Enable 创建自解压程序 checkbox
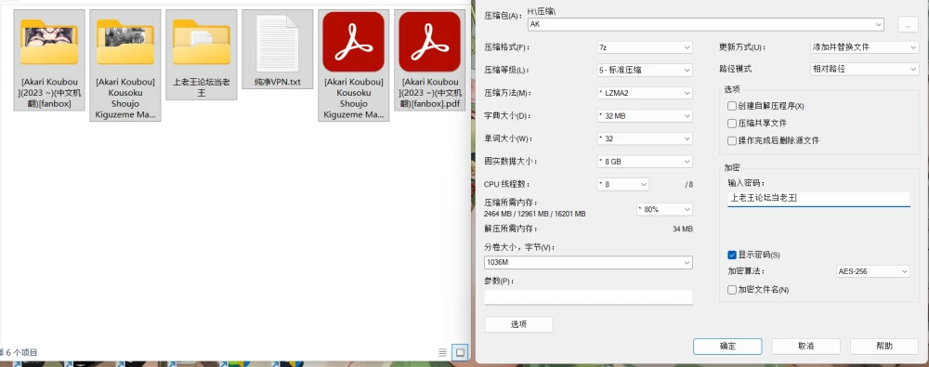 (732, 106)
